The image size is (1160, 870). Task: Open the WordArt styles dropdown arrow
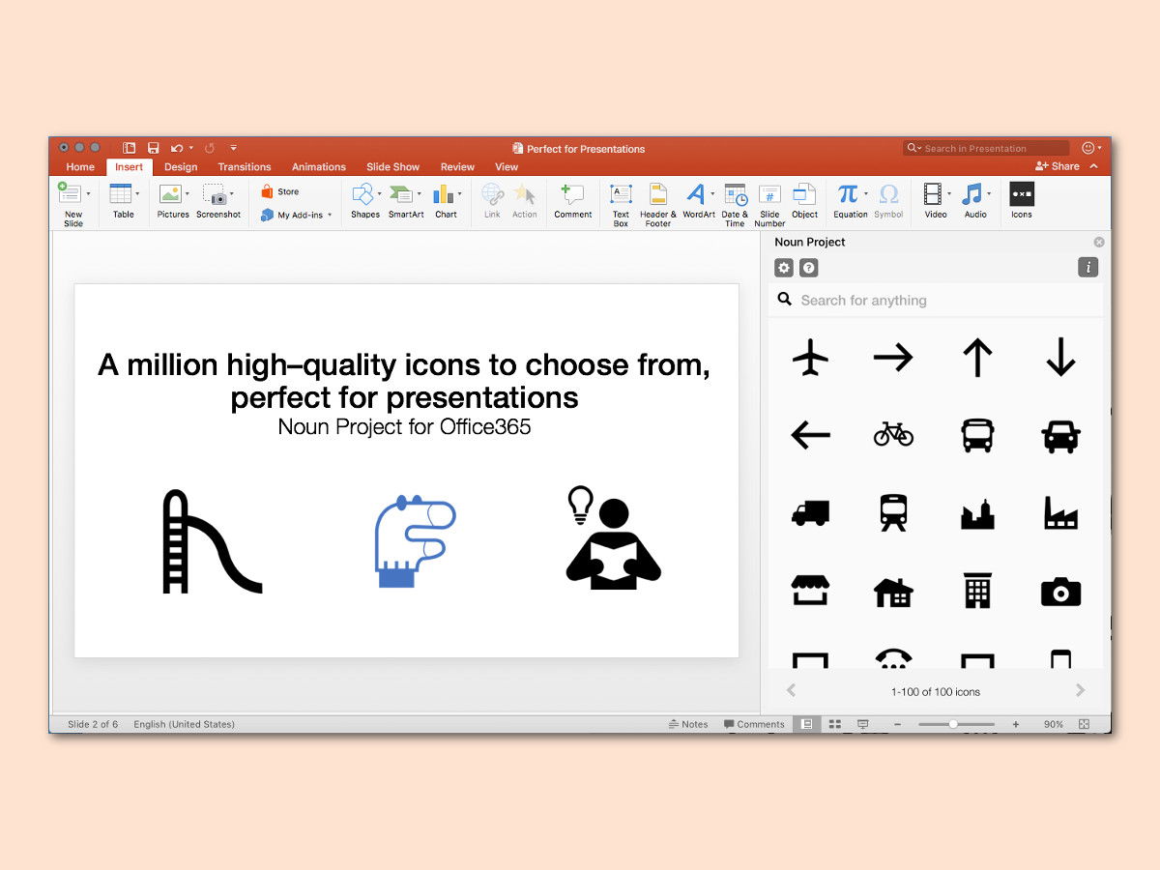click(712, 193)
